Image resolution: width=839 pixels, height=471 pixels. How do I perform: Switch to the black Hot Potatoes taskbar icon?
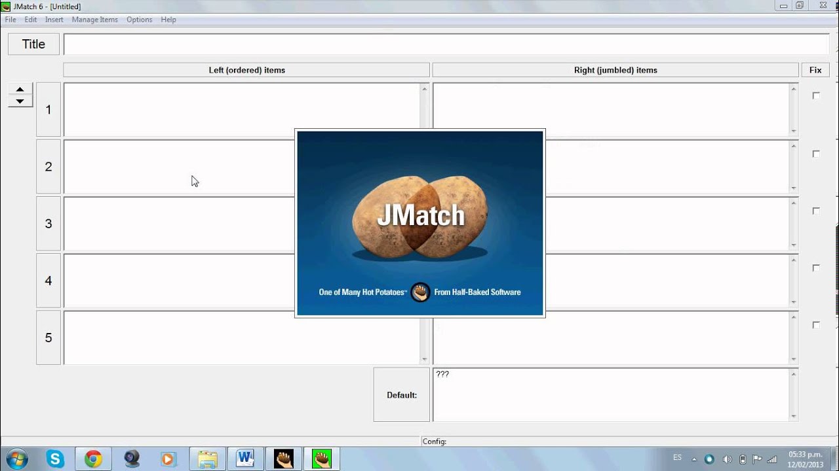point(283,459)
